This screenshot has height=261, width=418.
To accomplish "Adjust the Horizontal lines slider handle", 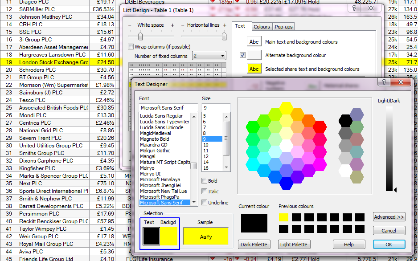I will pos(224,36).
